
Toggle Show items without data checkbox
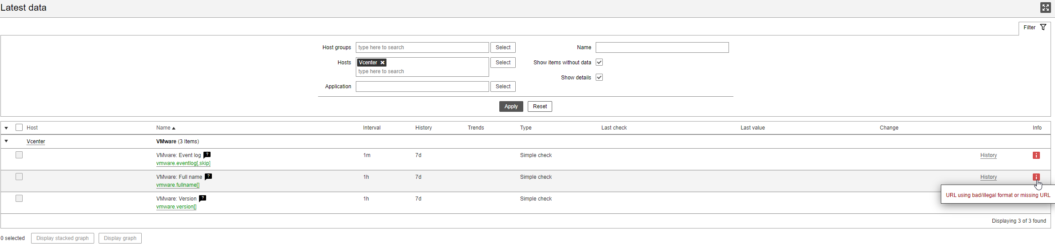(599, 63)
